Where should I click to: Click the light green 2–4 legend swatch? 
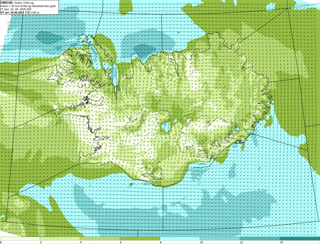[x=60, y=239]
